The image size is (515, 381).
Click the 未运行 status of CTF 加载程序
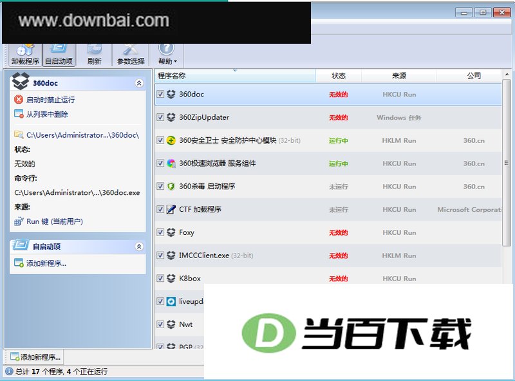[x=339, y=210]
